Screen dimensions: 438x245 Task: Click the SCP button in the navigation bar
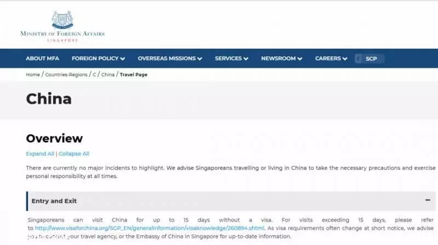tap(369, 59)
